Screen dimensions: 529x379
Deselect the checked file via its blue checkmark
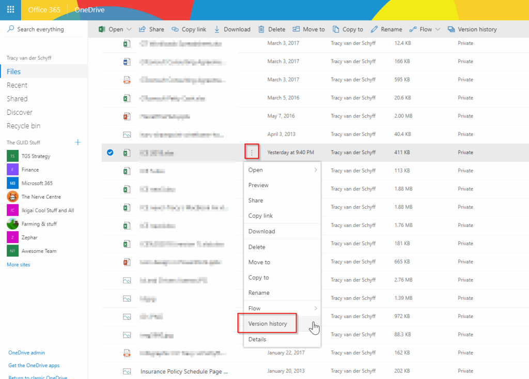tap(110, 153)
